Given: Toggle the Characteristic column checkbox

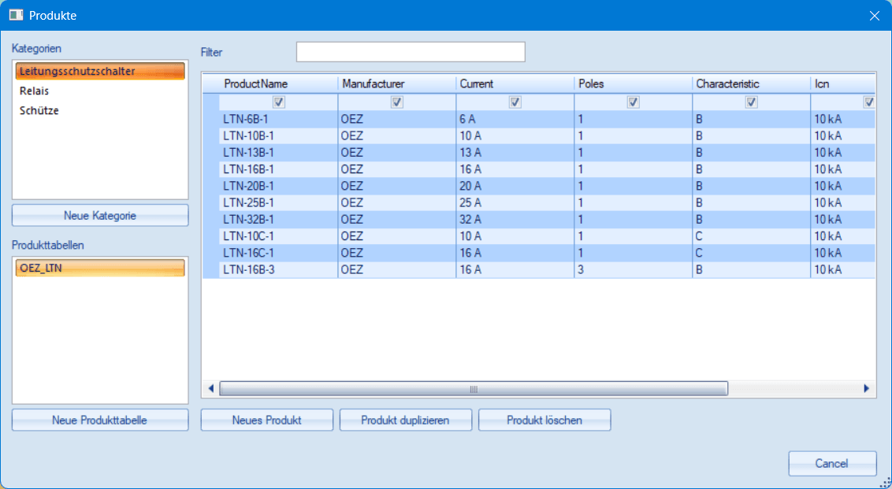Looking at the screenshot, I should tap(752, 102).
